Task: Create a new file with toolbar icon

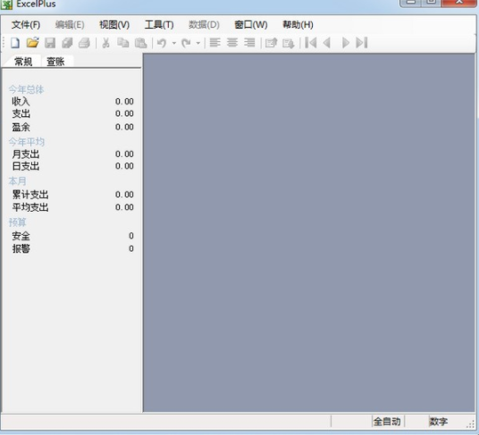Action: [x=15, y=43]
